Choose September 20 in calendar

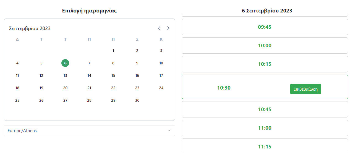coord(65,88)
